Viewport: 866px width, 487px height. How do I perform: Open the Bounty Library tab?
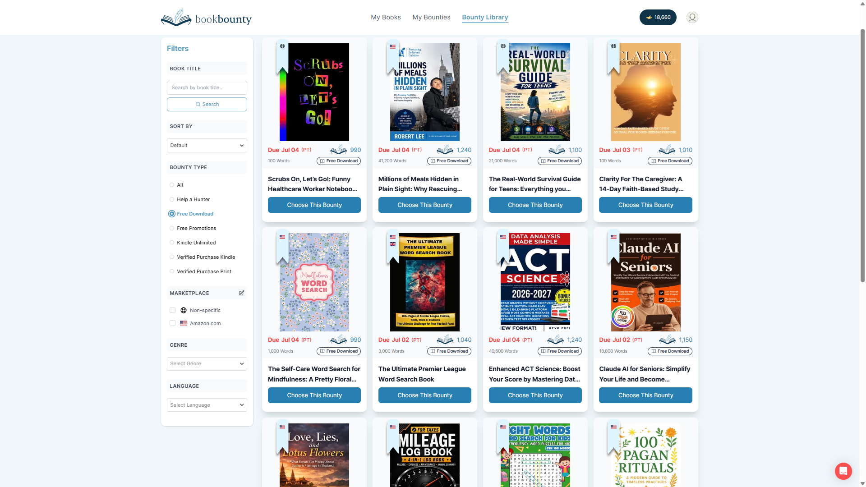[485, 17]
